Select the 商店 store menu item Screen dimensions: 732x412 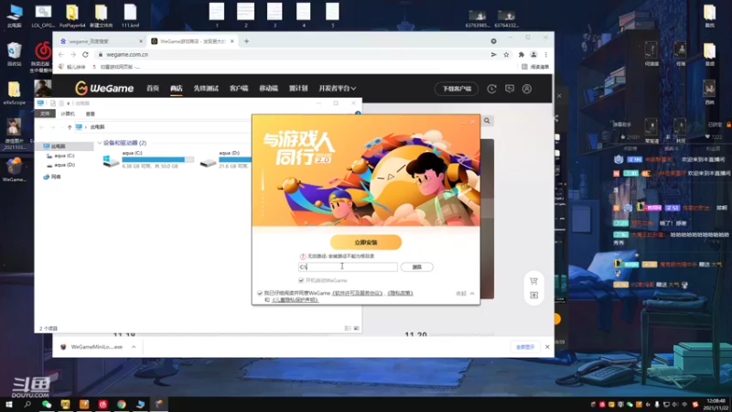click(176, 88)
